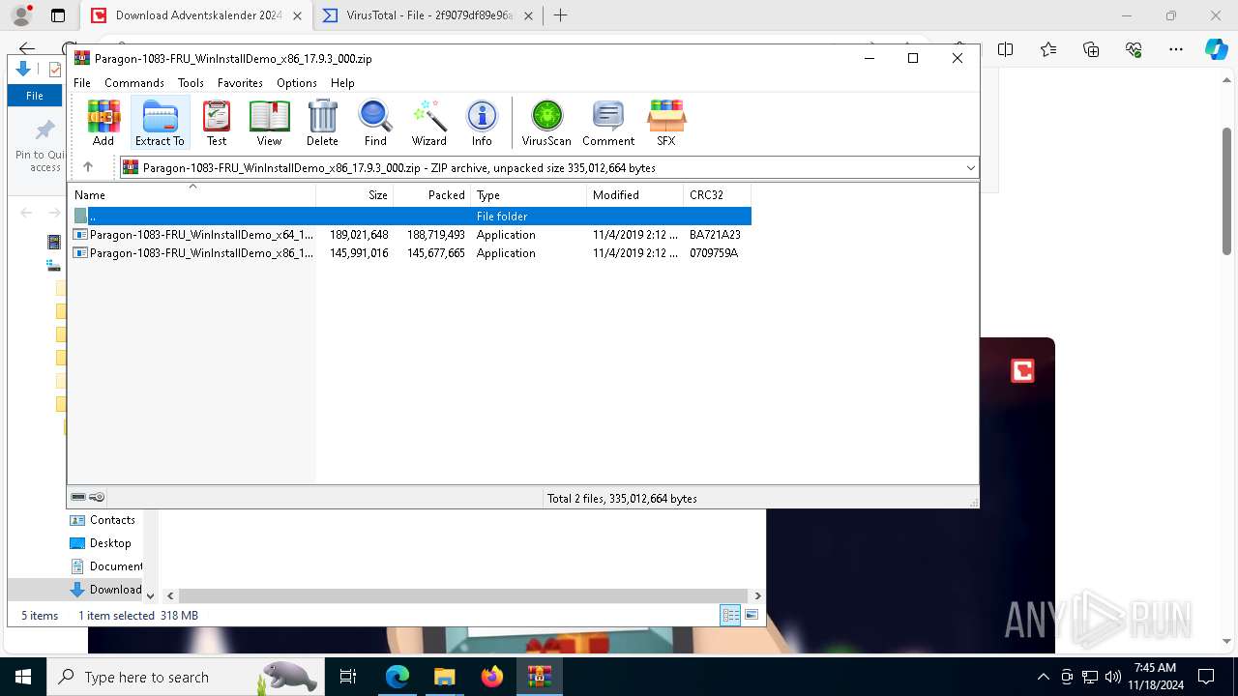
Task: Sort by the Packed column header
Action: (x=432, y=194)
